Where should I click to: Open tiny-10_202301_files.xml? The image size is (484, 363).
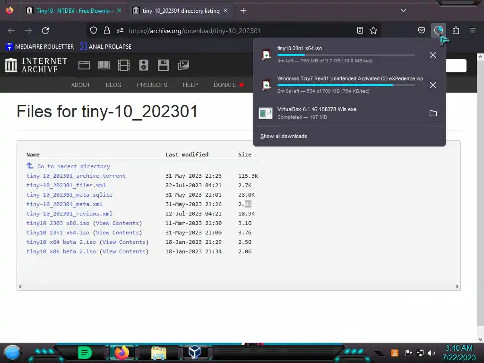coord(66,185)
